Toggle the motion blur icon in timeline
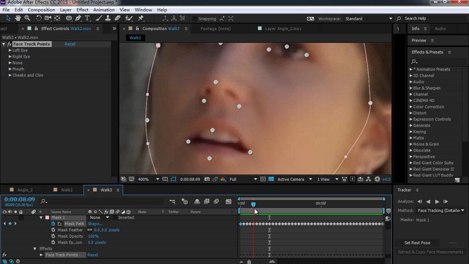Screen dimensions: 469x264 coord(216,201)
